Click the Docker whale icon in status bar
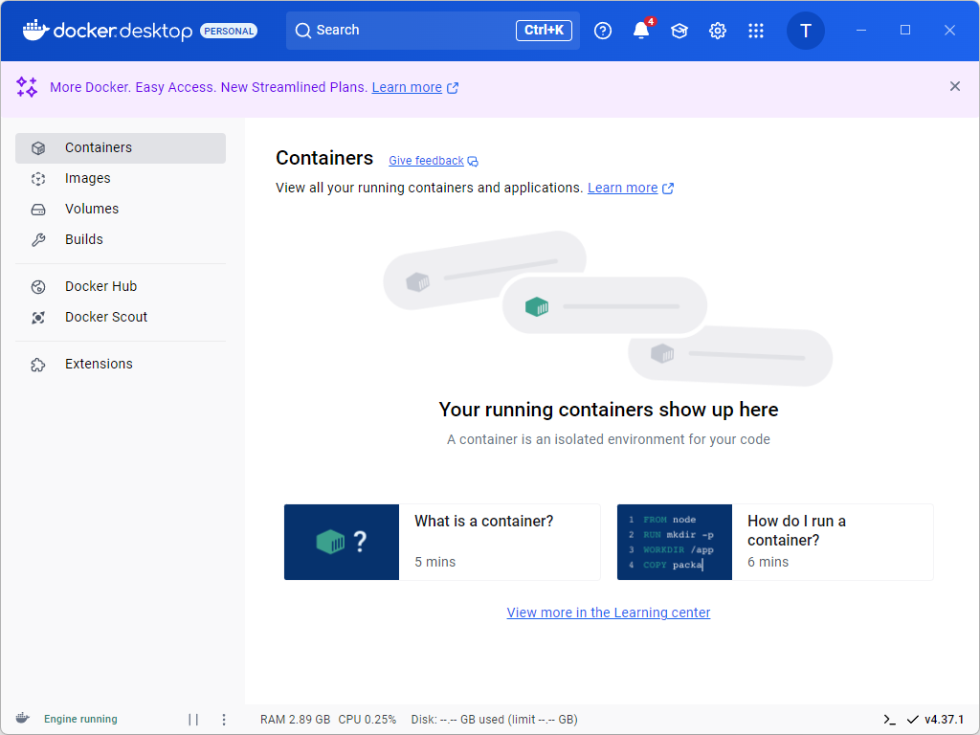 coord(21,719)
